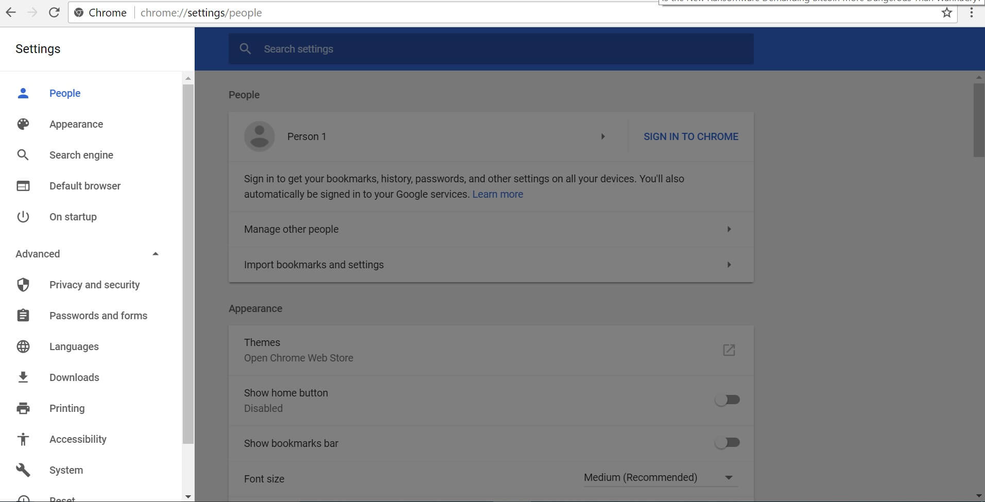The image size is (985, 502).
Task: Click the On startup power icon
Action: click(x=23, y=217)
